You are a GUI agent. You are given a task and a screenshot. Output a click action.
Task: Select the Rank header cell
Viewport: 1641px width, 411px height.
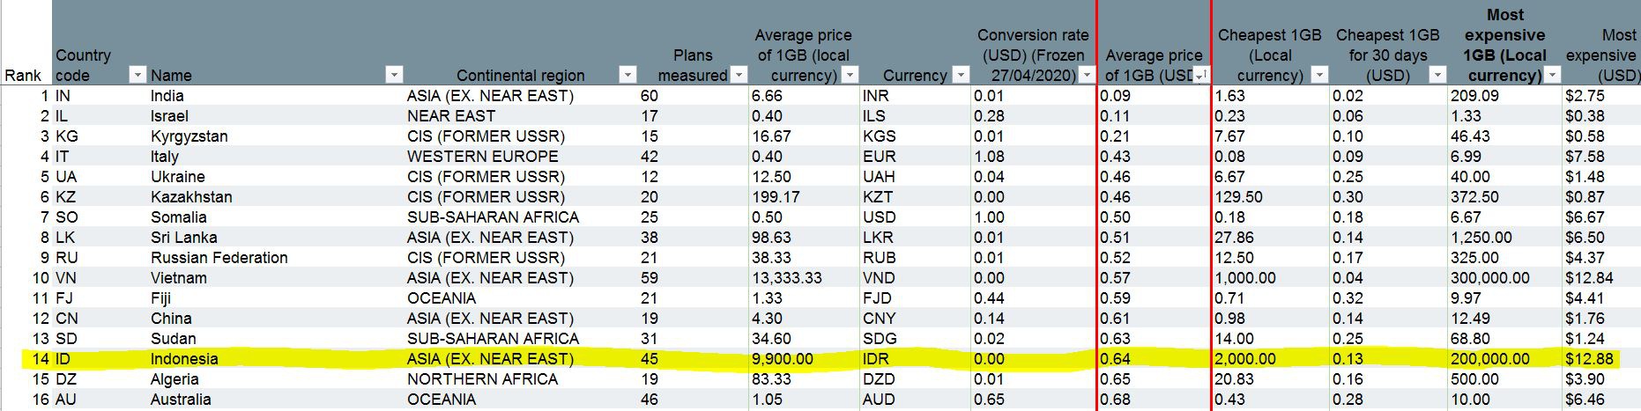click(x=23, y=76)
